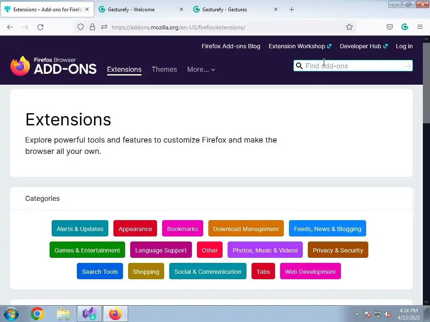The image size is (430, 322).
Task: Browse Feeds, News & Blogging category
Action: coord(328,229)
